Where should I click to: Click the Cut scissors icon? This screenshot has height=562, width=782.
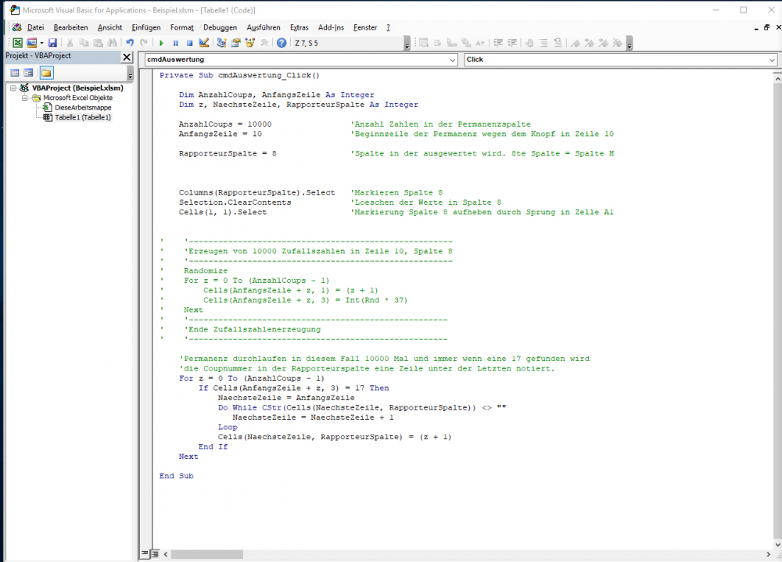click(70, 43)
